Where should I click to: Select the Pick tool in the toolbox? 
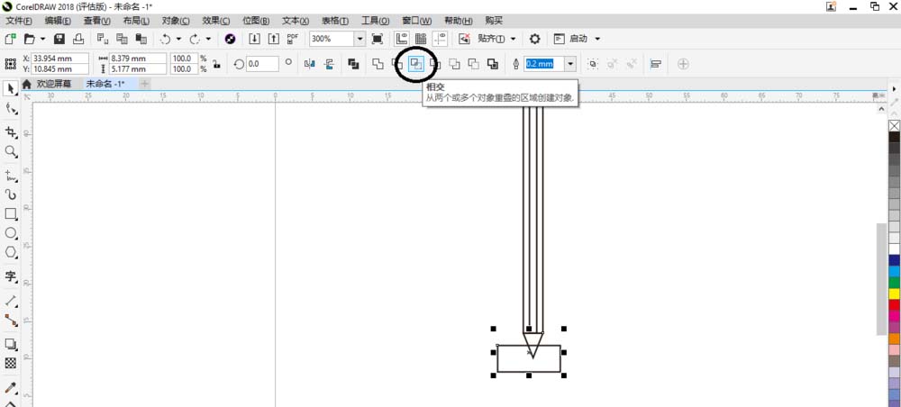click(11, 88)
